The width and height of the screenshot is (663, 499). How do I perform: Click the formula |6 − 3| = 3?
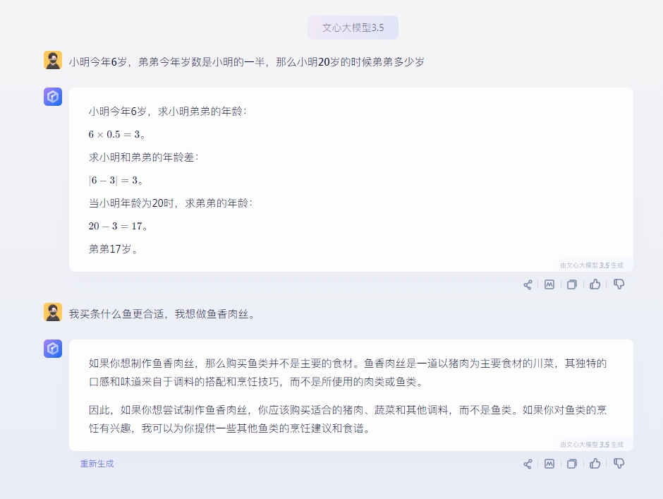(x=116, y=180)
